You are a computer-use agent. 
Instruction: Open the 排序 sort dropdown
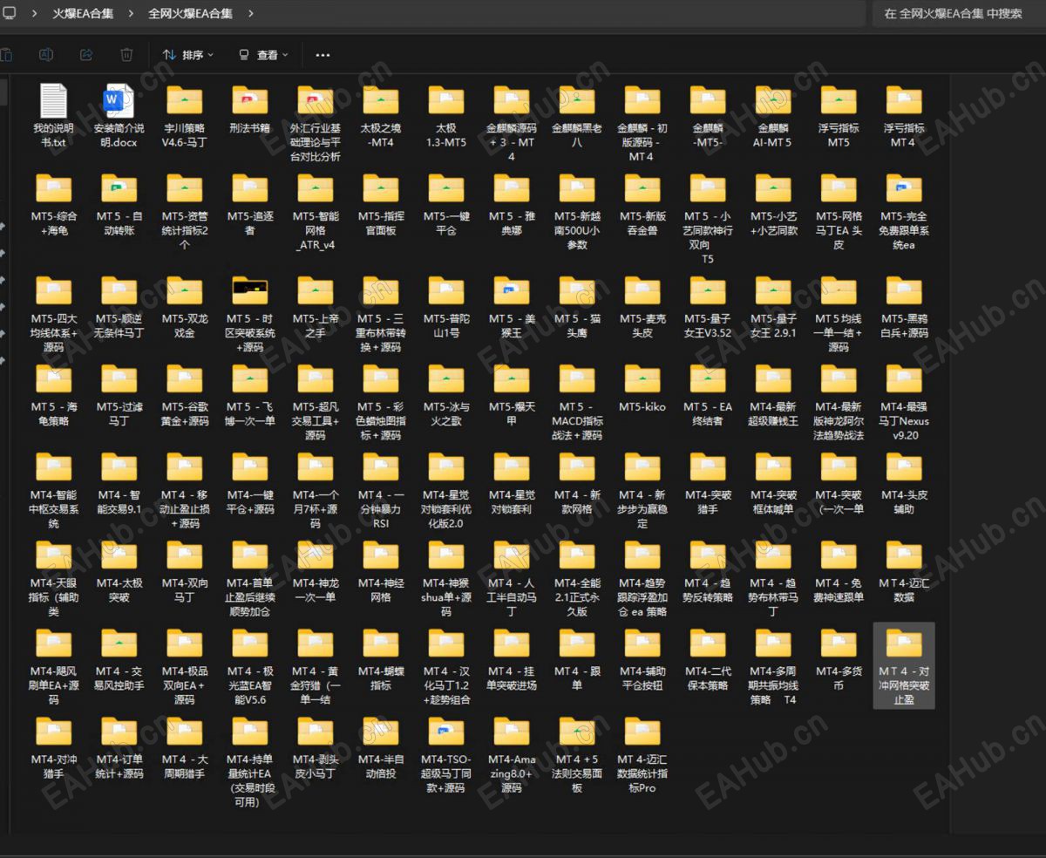[187, 55]
